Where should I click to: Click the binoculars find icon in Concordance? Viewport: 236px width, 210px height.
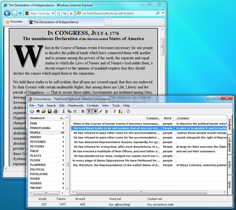38,111
